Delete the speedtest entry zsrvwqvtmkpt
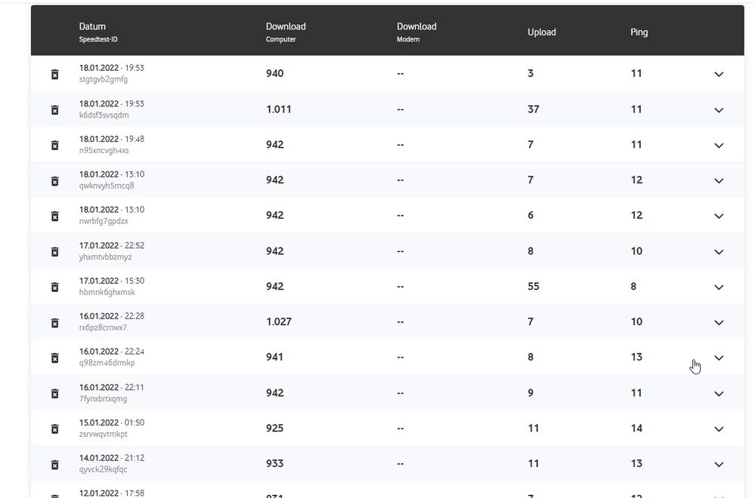 [x=54, y=429]
